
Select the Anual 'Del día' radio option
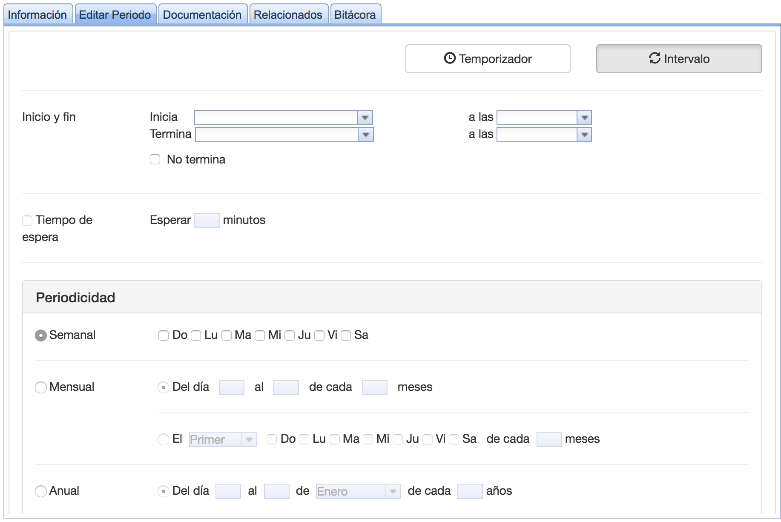tap(164, 491)
